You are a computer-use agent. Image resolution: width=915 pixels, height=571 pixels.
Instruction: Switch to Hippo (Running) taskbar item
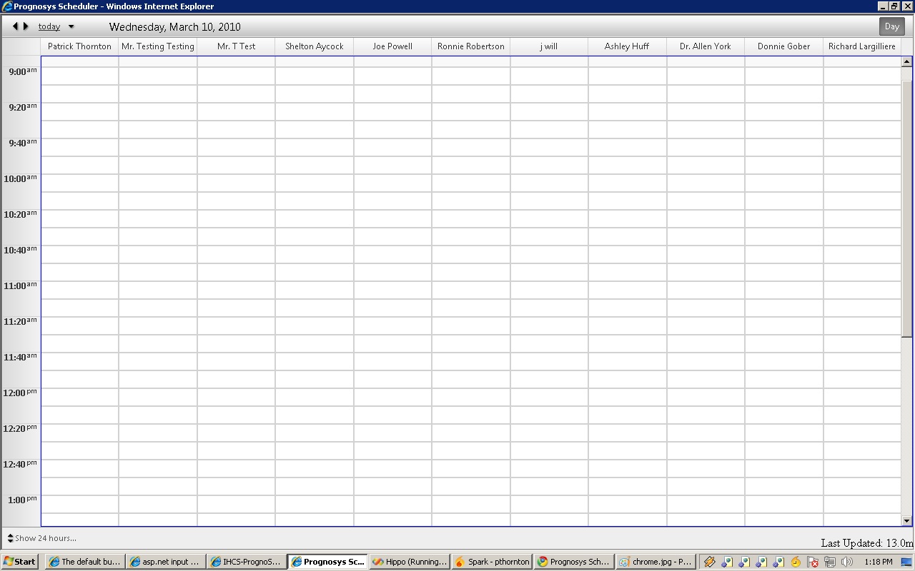pos(410,562)
